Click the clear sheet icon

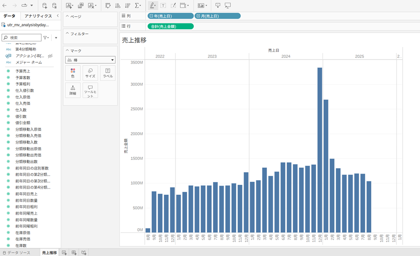tap(91, 5)
